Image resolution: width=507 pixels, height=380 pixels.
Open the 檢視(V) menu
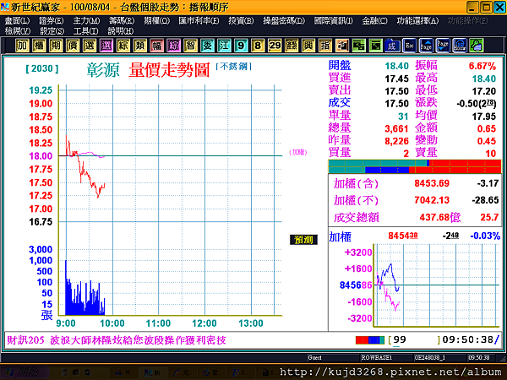tap(18, 31)
